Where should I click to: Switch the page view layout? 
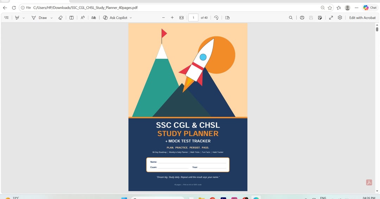[x=227, y=18]
